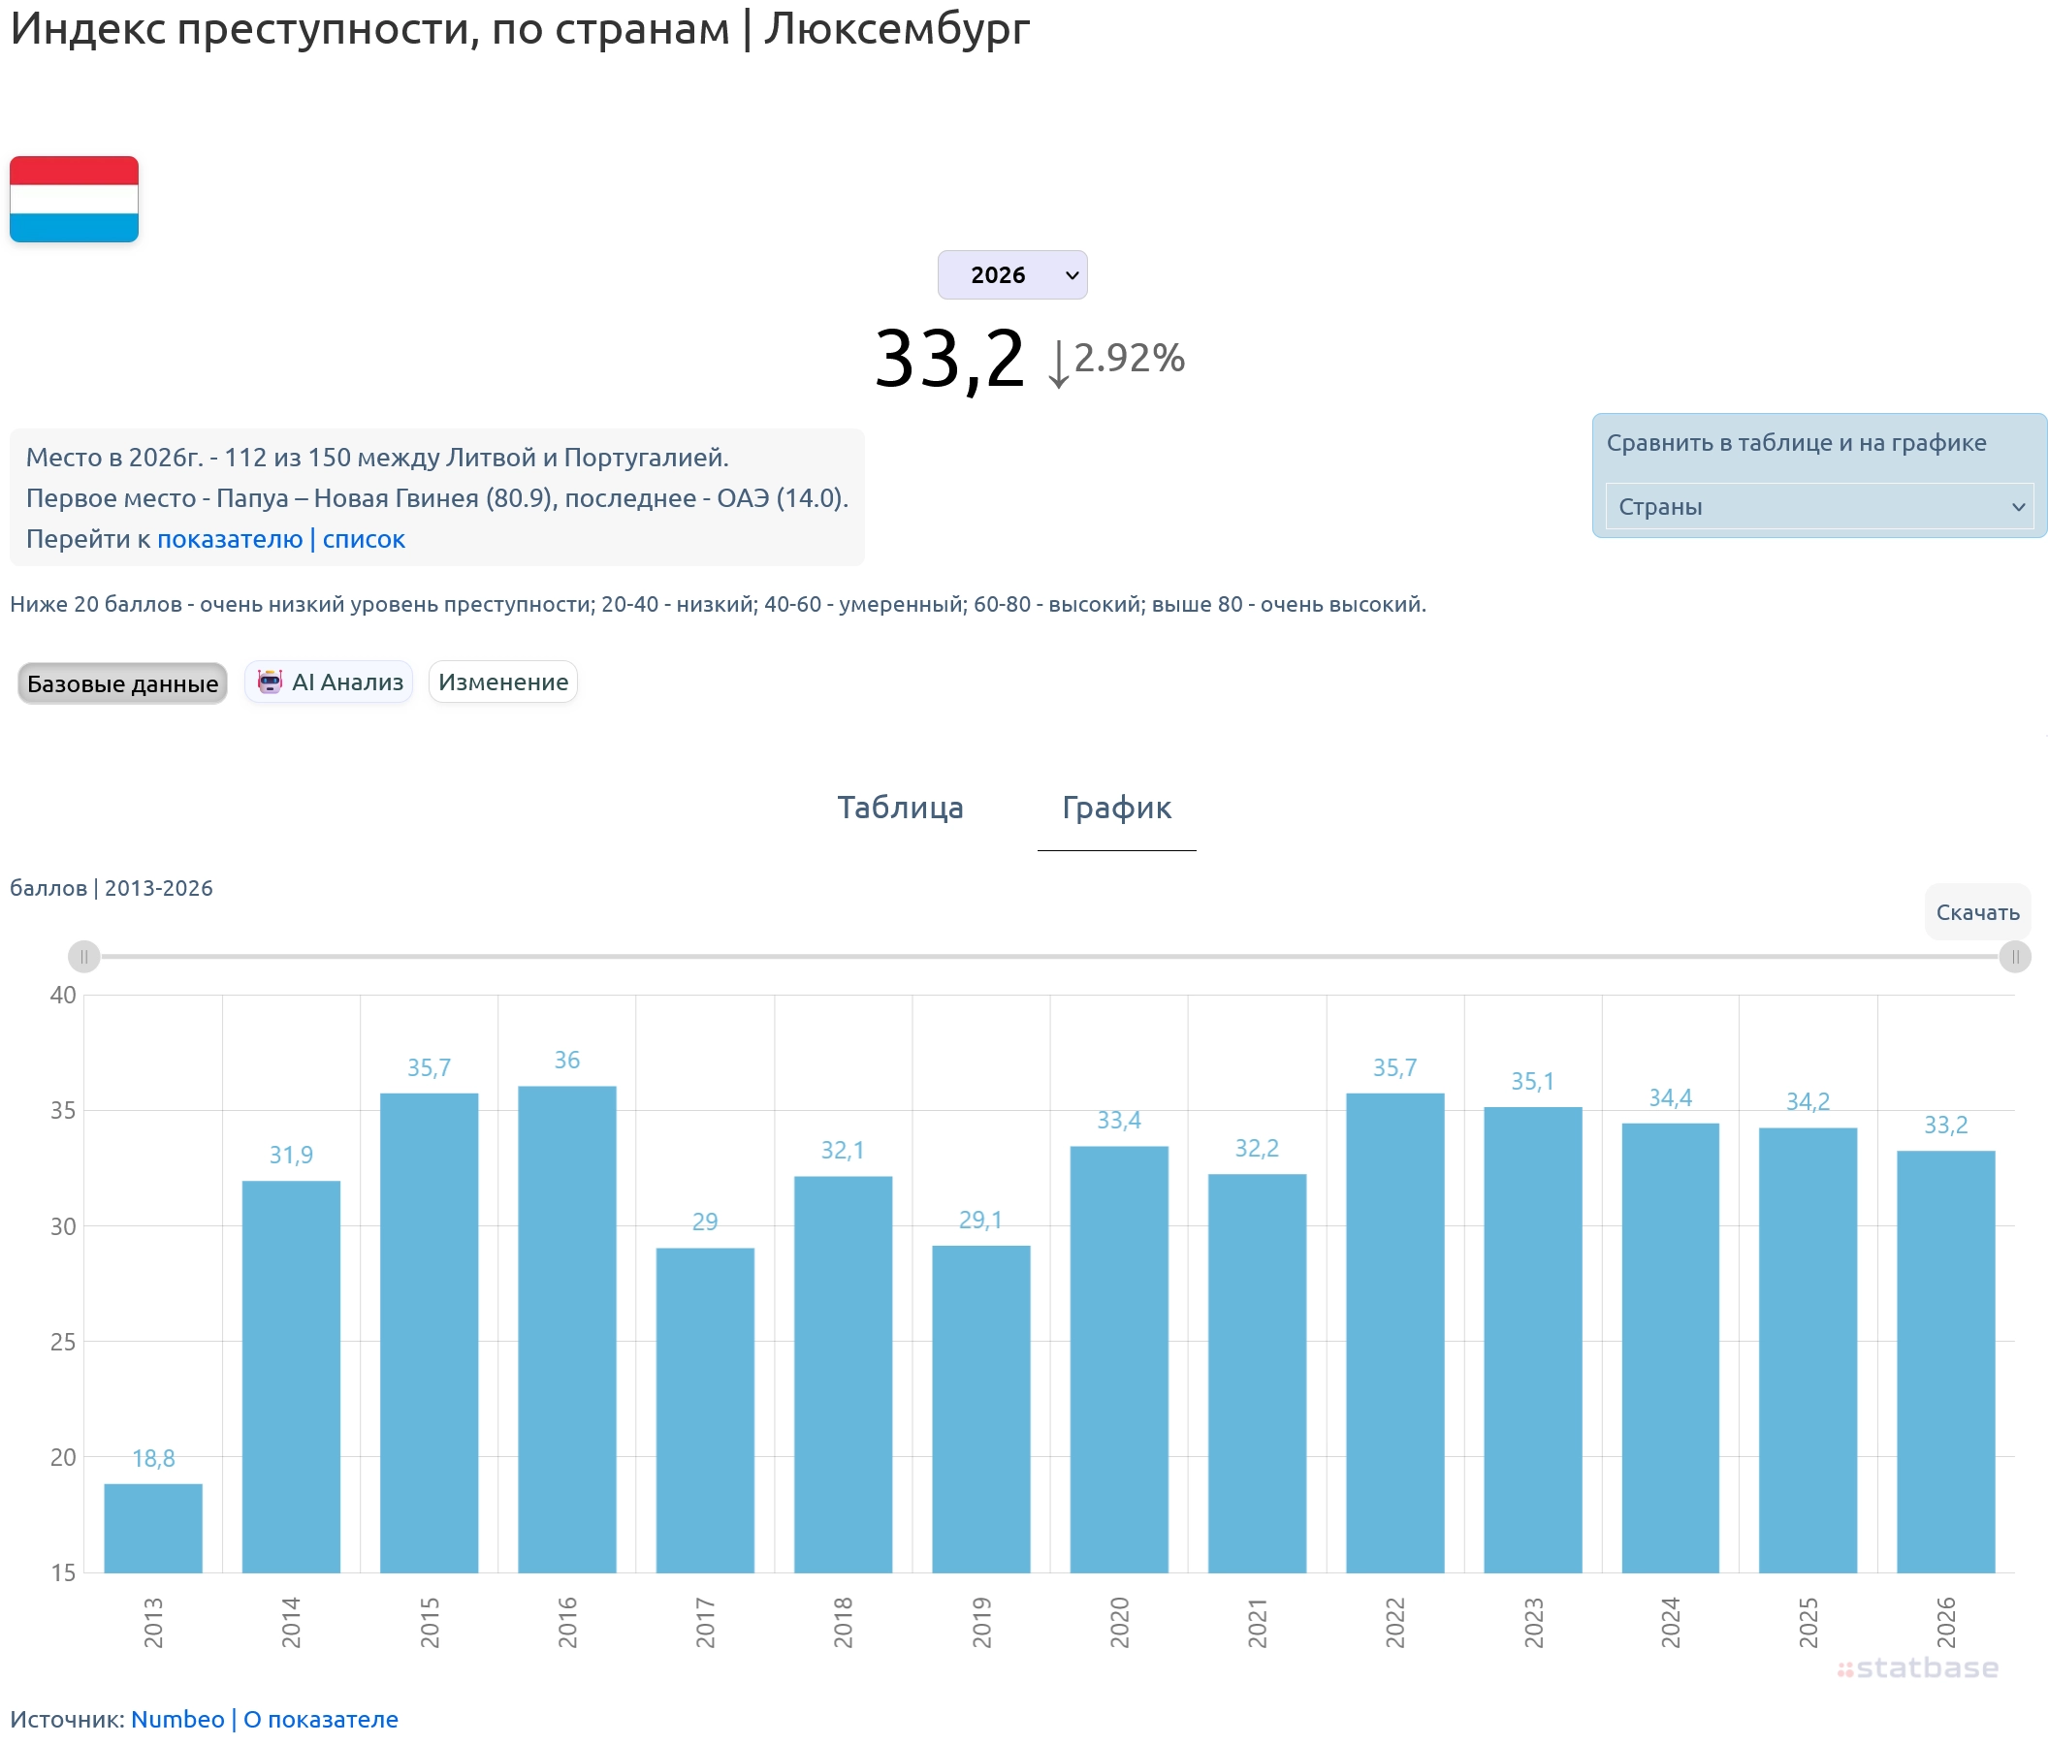Switch to the Таблица tab
Viewport: 2049px width, 1745px height.
pos(901,808)
